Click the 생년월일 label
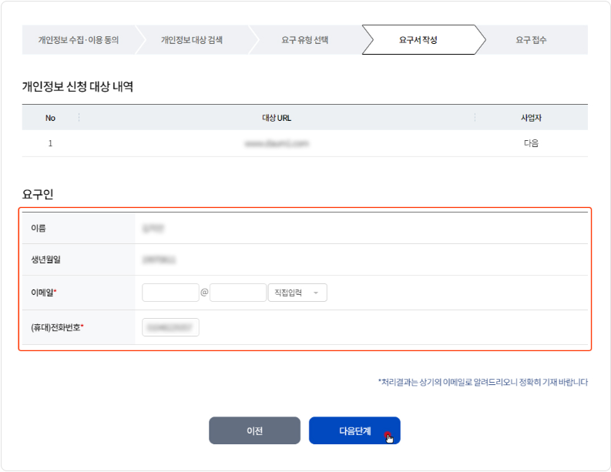This screenshot has width=611, height=472. tap(46, 259)
